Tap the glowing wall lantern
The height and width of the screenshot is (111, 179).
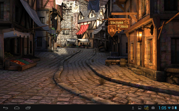140,35
